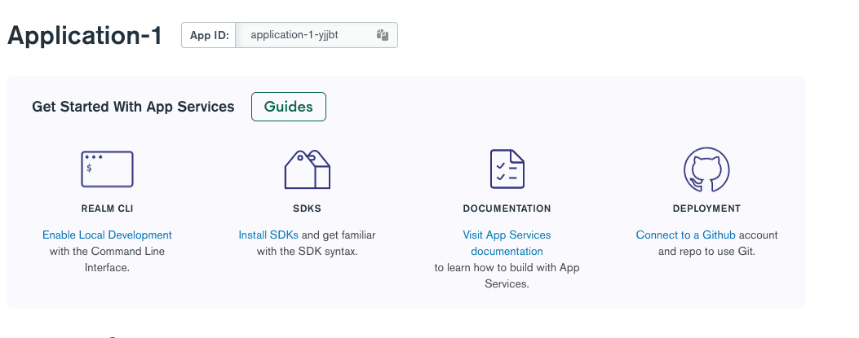This screenshot has height=338, width=859.
Task: Copy the App ID to clipboard
Action: (383, 35)
